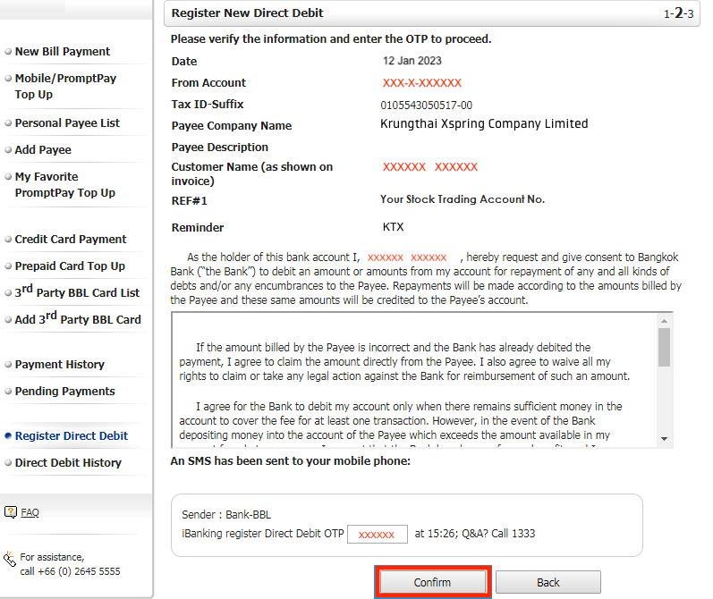This screenshot has width=713, height=599.
Task: Open Direct Debit History
Action: (68, 463)
